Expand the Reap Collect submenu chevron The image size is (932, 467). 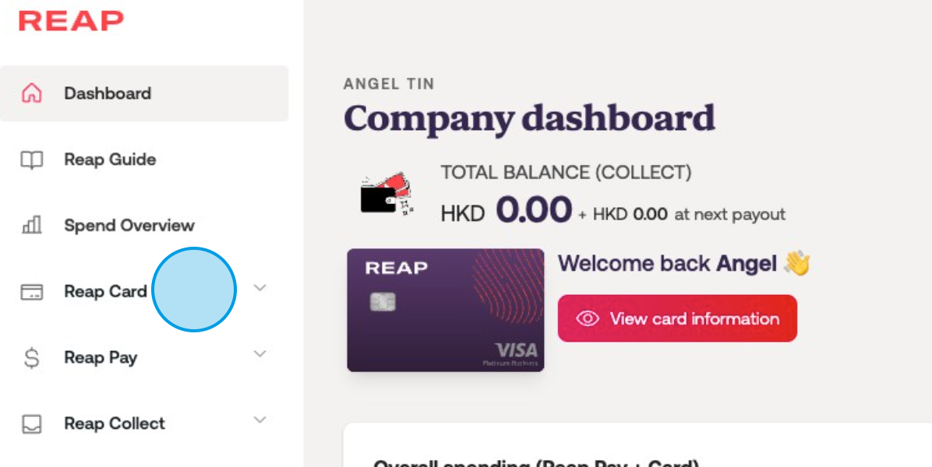click(x=260, y=420)
